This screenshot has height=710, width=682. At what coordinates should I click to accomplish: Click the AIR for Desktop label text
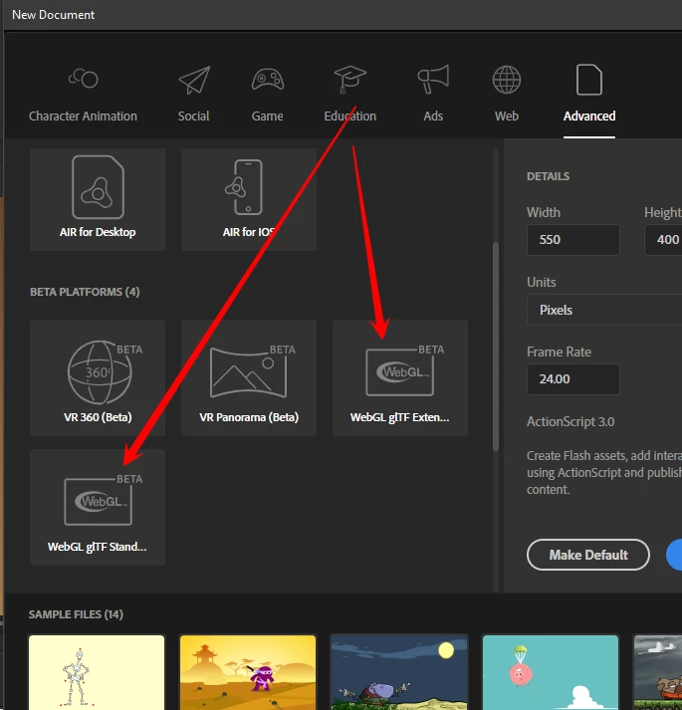pyautogui.click(x=98, y=232)
